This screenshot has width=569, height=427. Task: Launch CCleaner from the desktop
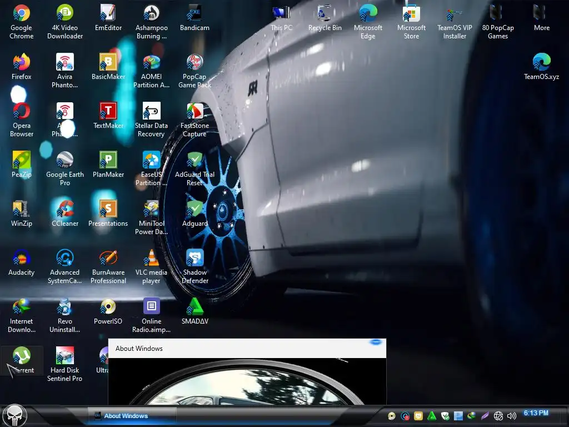point(64,213)
